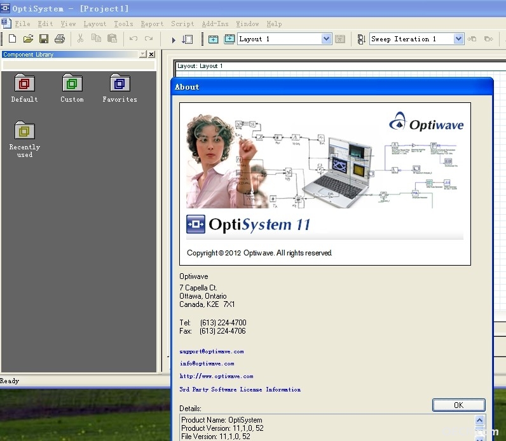506x441 pixels.
Task: Click the Fax: (613) 224-4706 line
Action: [213, 331]
